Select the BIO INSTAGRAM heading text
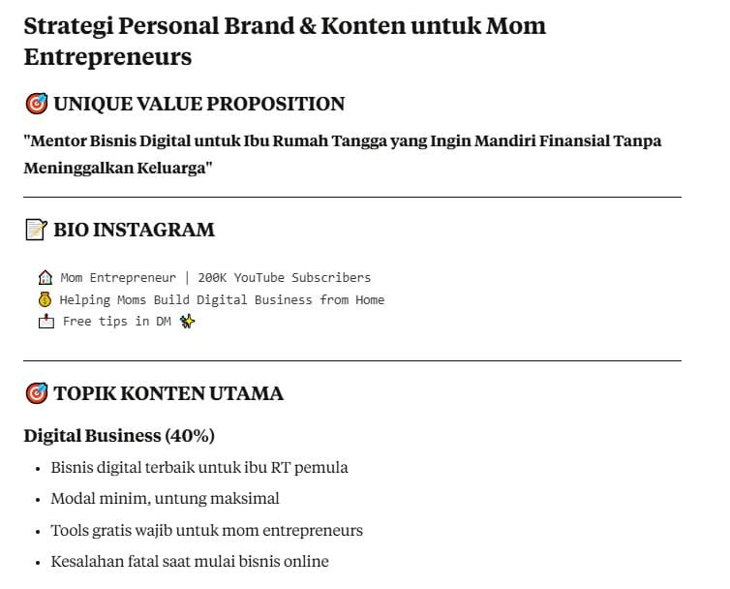Image resolution: width=730 pixels, height=589 pixels. 134,230
